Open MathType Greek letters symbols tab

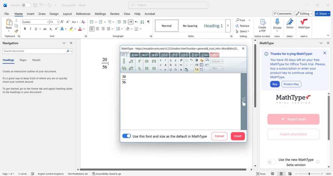point(155,55)
